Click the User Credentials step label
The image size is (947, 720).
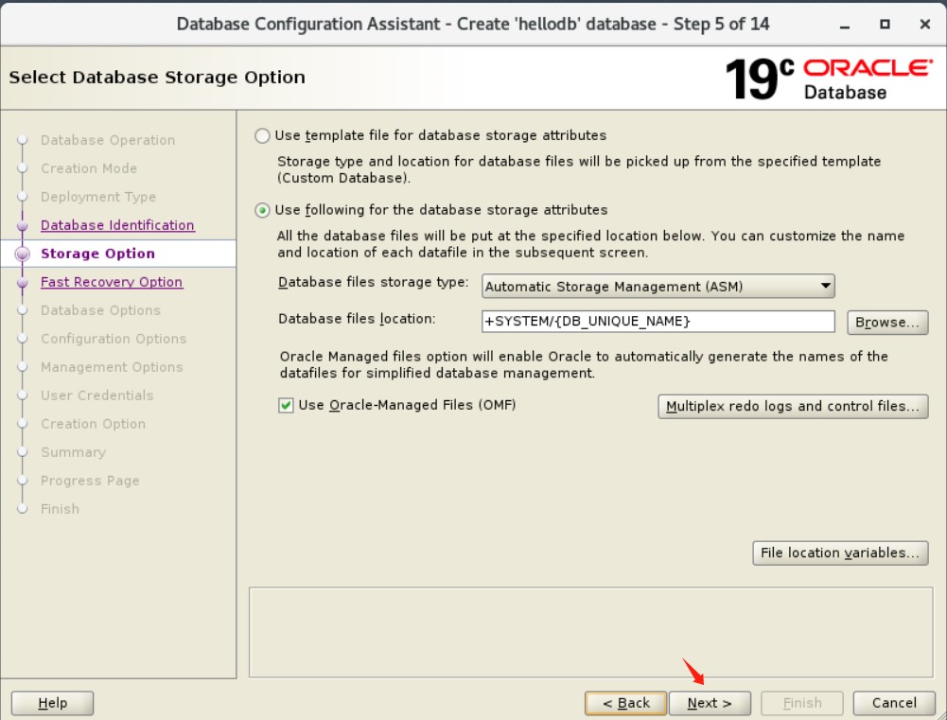96,395
